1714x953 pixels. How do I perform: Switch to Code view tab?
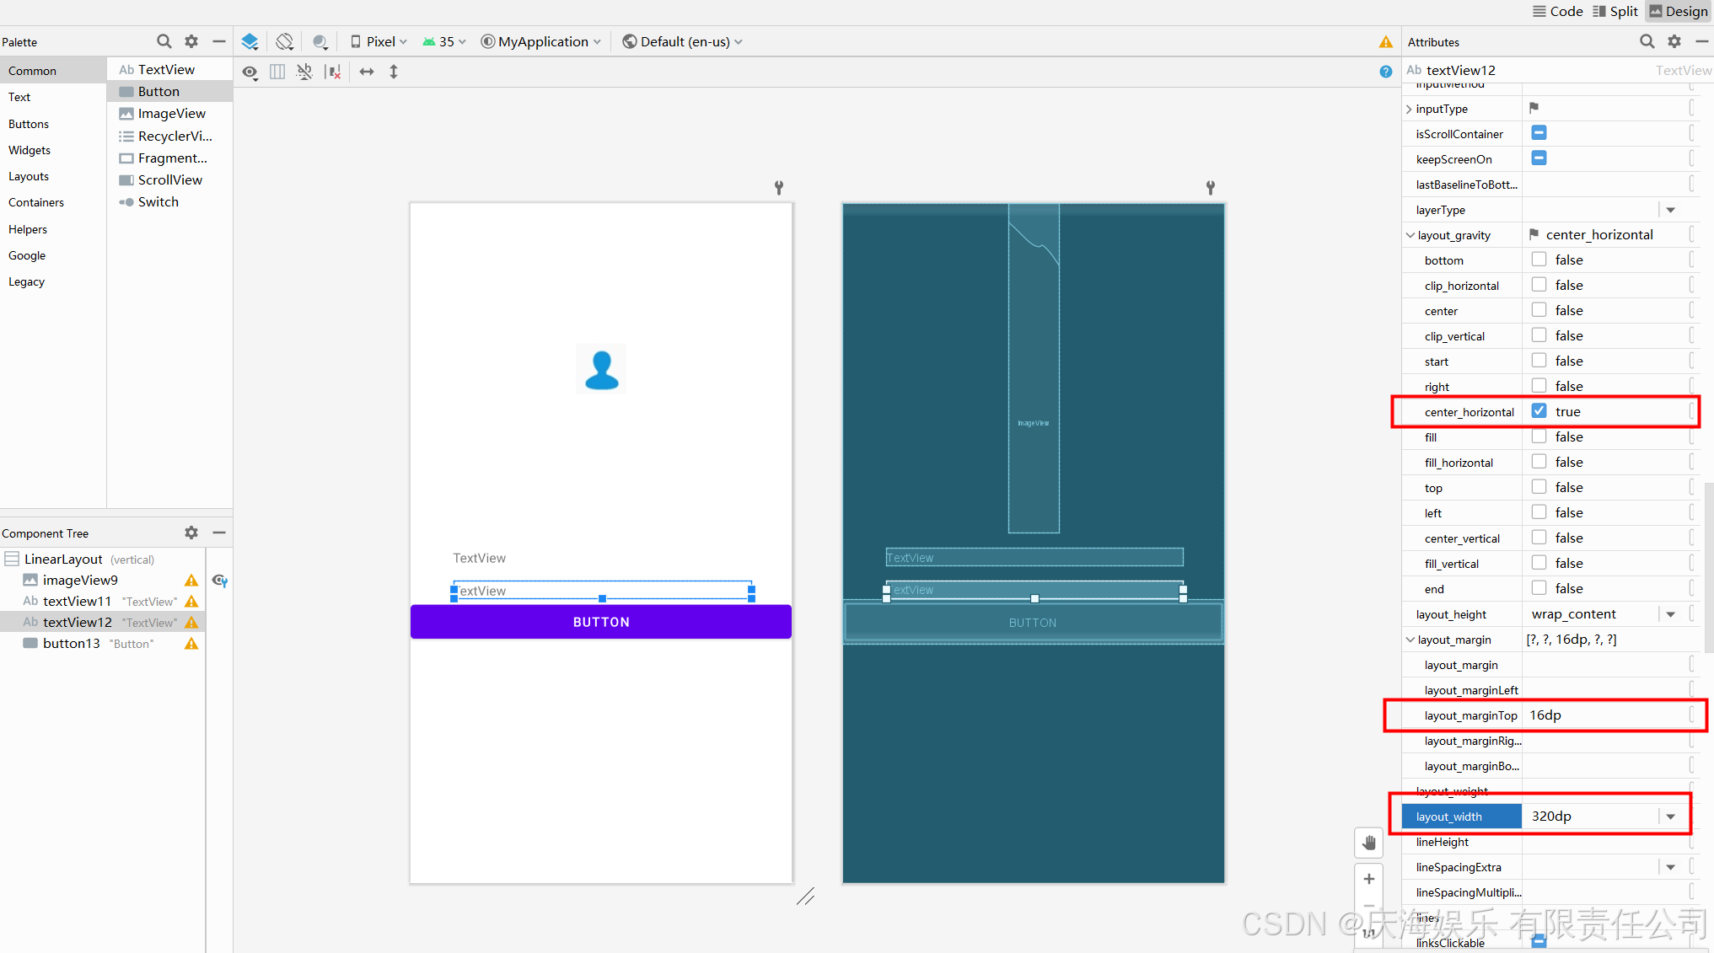tap(1557, 11)
